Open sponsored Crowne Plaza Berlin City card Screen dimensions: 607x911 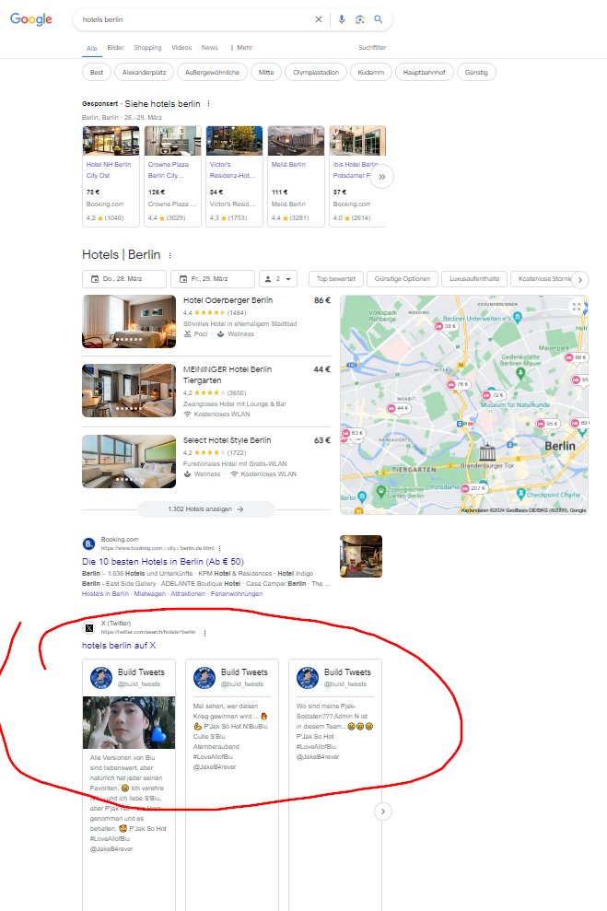point(172,176)
